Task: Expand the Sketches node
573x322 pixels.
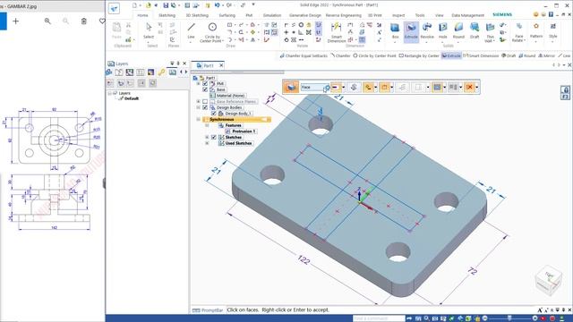Action: tap(207, 137)
